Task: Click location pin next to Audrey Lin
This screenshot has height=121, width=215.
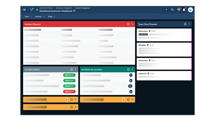Action: click(148, 73)
